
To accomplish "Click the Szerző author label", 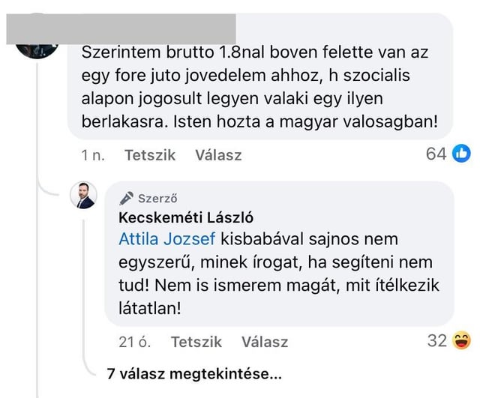I will click(157, 199).
